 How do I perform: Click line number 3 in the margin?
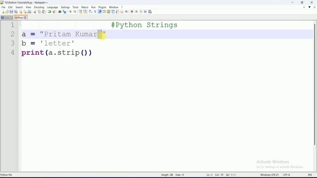[12, 44]
